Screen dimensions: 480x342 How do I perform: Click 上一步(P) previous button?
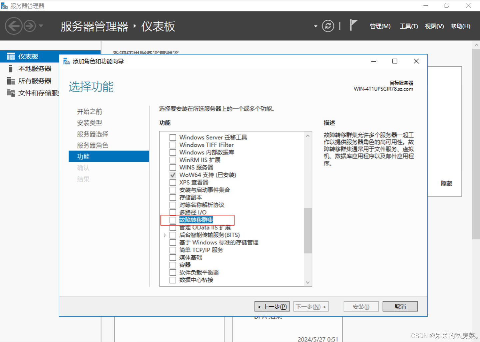click(272, 306)
